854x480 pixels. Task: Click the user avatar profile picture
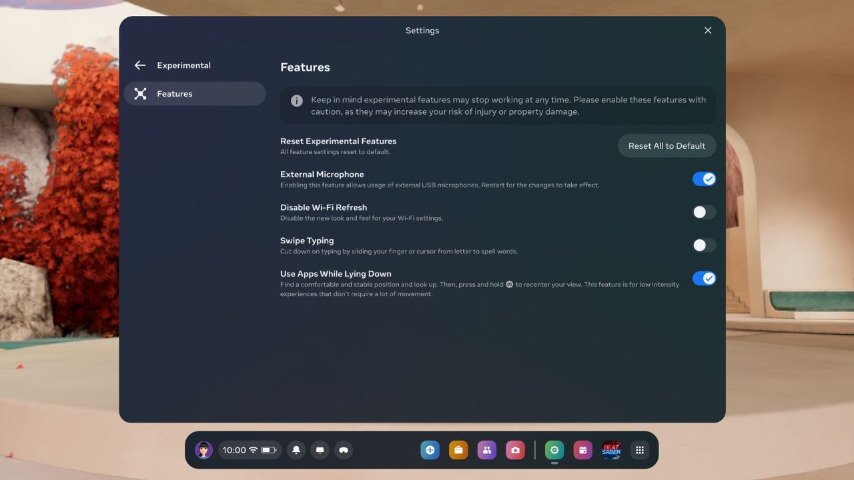(x=203, y=450)
